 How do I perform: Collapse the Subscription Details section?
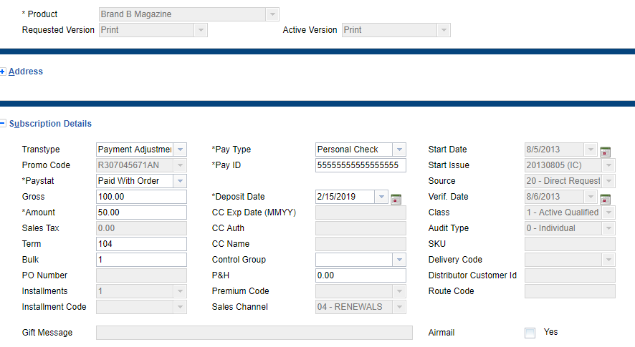[x=3, y=124]
